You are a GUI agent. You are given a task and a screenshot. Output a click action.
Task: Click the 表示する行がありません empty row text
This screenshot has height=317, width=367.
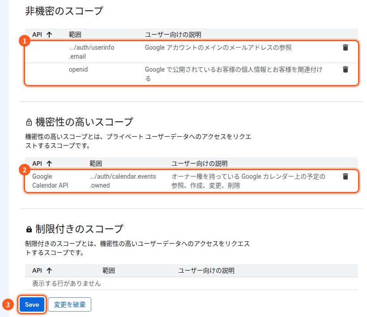(x=67, y=283)
